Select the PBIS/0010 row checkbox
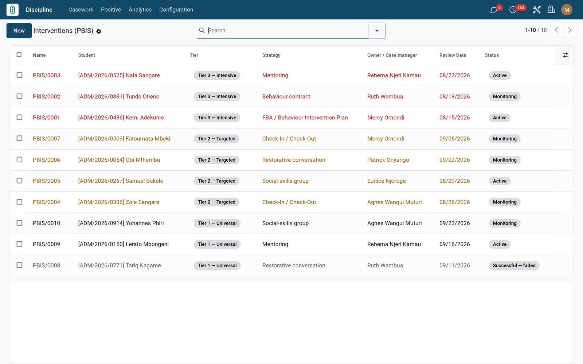Viewport: 583px width, 364px height. pyautogui.click(x=19, y=223)
